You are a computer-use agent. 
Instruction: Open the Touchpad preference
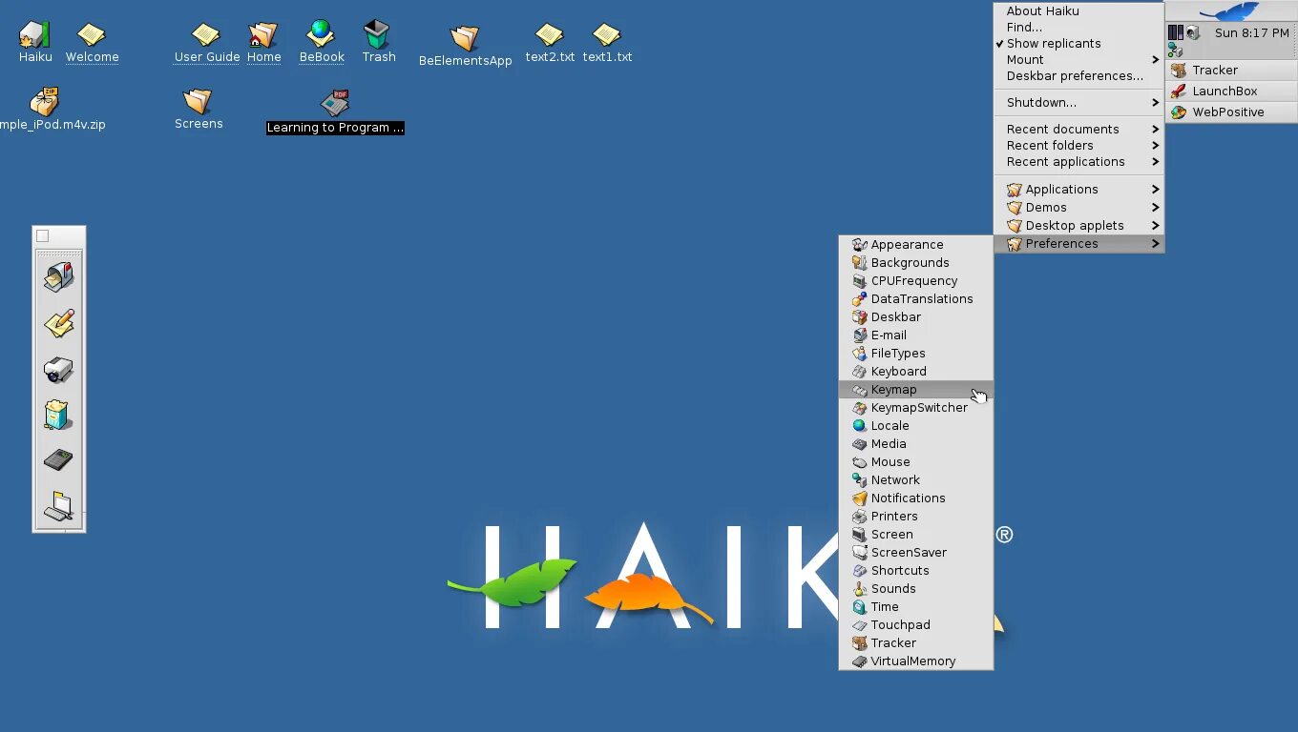[x=916, y=625]
